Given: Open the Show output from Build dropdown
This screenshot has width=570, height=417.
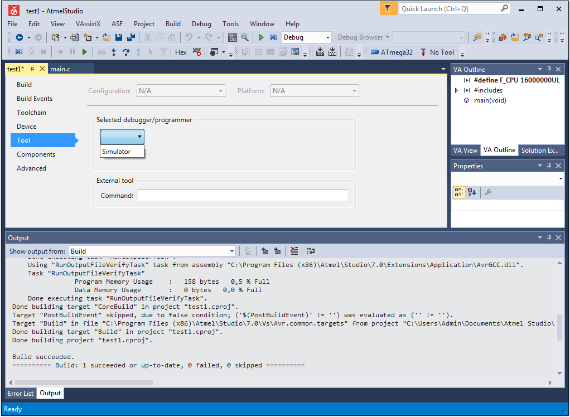Looking at the screenshot, I should (152, 251).
